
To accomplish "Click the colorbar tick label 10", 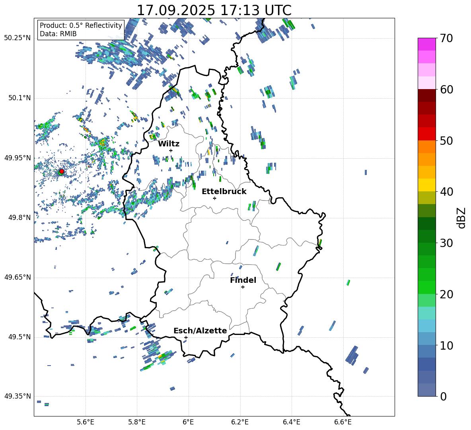I will point(446,345).
